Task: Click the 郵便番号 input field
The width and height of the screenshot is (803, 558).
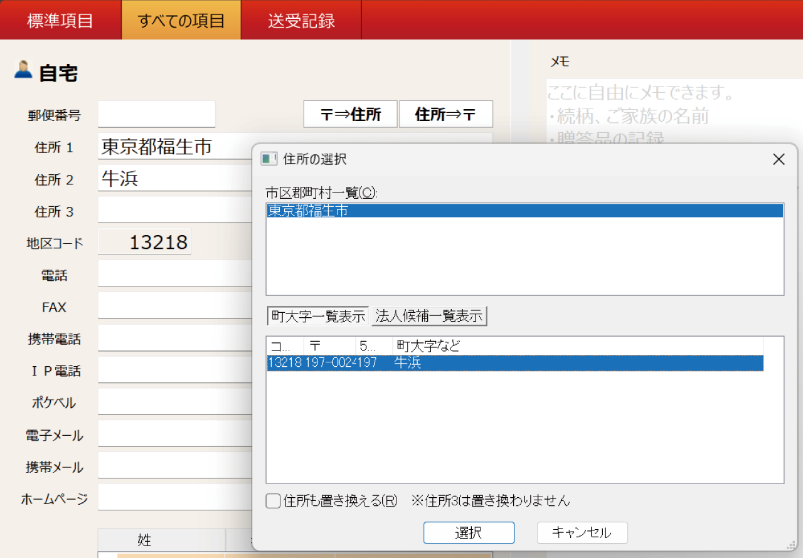Action: [156, 113]
